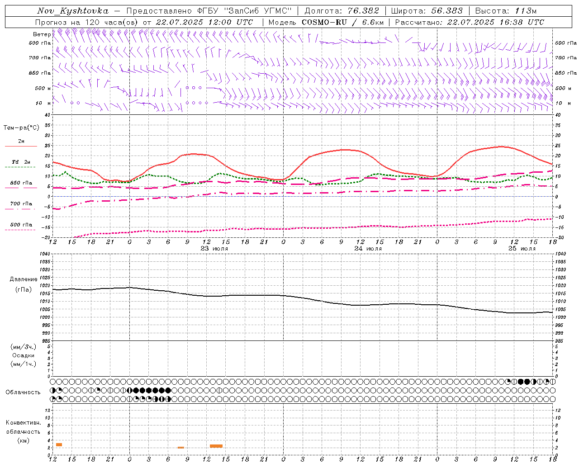Select the 'Долгота: 76.382' longitude value
Screen dimensions: 579x463
click(342, 11)
